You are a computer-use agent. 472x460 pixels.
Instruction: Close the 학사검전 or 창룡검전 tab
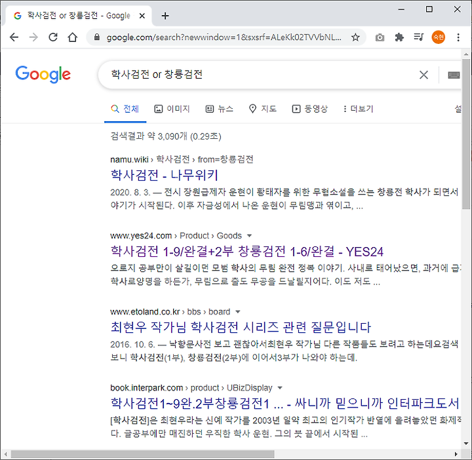[142, 16]
